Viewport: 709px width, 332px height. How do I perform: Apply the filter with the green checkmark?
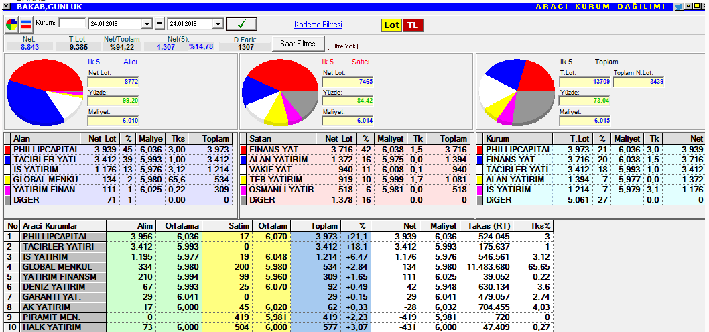[x=241, y=23]
